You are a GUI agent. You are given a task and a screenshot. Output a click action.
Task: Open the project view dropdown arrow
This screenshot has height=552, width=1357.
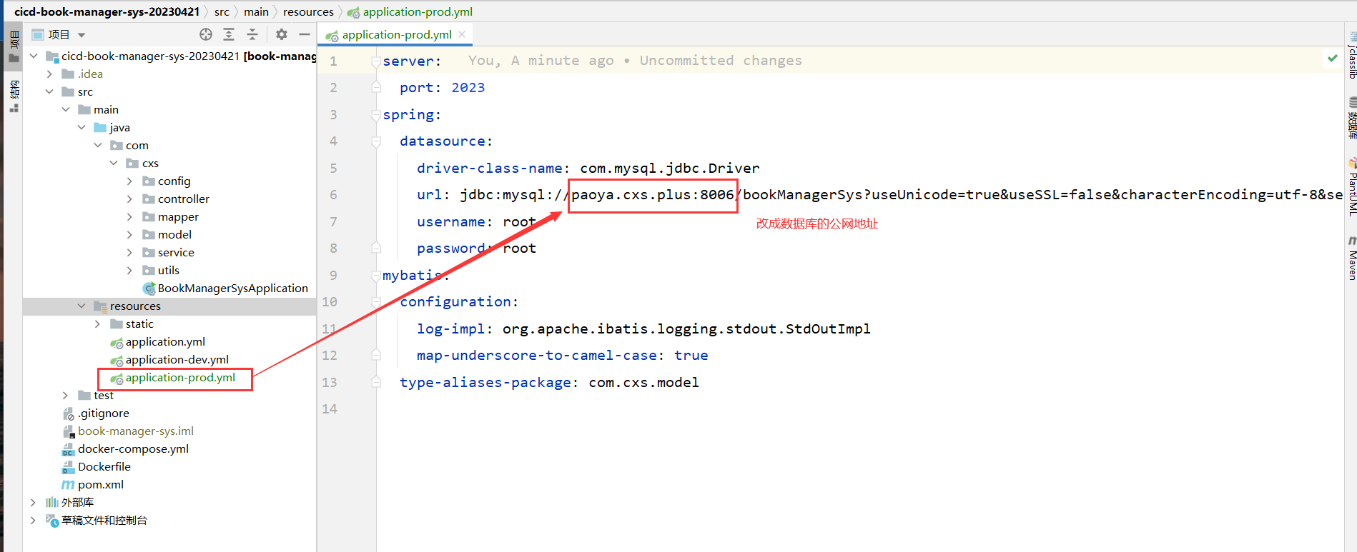(x=82, y=35)
